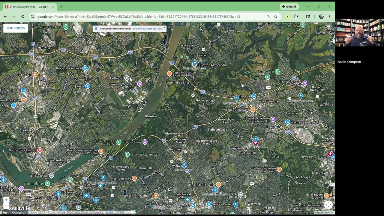Viewport: 384px width, 216px height.
Task: Click the Costco Wholesale marker
Action: click(x=254, y=96)
